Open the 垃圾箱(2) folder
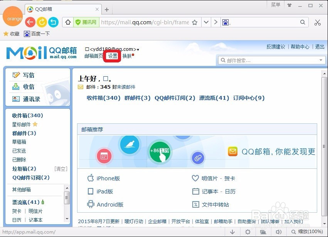The image size is (328, 237). click(x=24, y=169)
